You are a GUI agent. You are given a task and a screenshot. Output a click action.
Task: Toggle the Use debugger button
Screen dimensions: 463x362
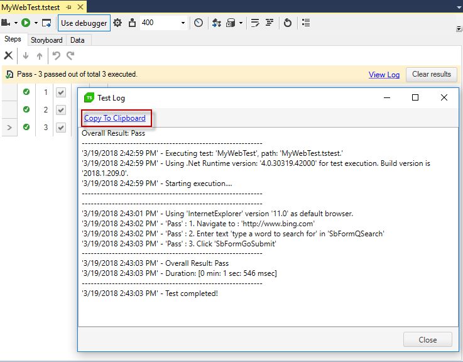coord(84,23)
